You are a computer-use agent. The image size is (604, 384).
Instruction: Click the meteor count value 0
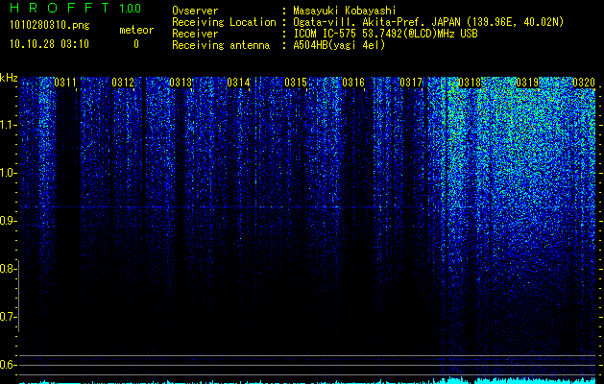point(136,44)
